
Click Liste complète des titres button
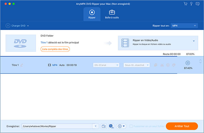pos(55,49)
